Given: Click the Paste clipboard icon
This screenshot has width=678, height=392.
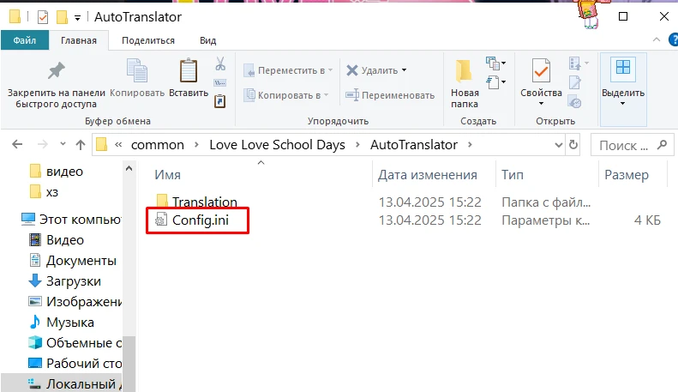Looking at the screenshot, I should [188, 72].
